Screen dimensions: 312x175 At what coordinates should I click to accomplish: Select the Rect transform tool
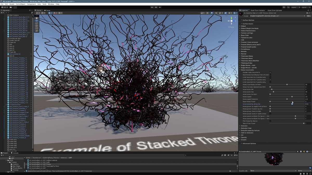coord(37,28)
